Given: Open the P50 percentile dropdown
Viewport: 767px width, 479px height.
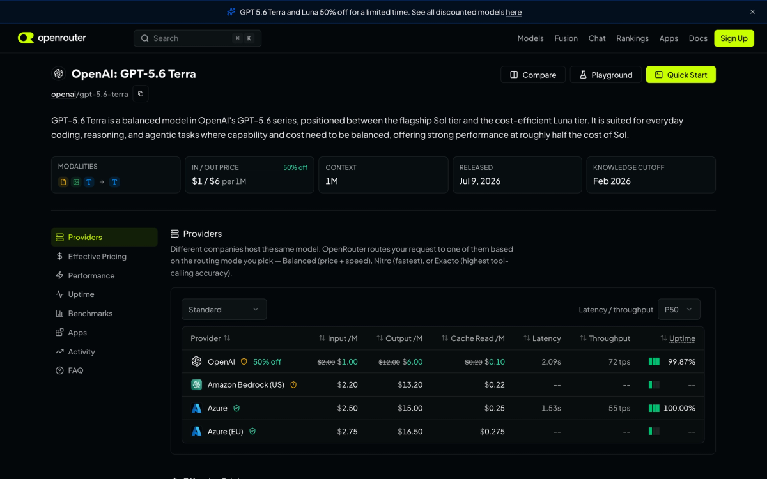Looking at the screenshot, I should [679, 309].
